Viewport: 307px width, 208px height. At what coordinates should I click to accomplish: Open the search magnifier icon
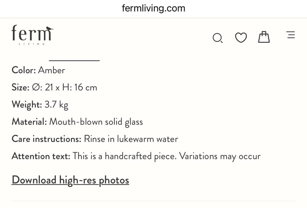(217, 38)
